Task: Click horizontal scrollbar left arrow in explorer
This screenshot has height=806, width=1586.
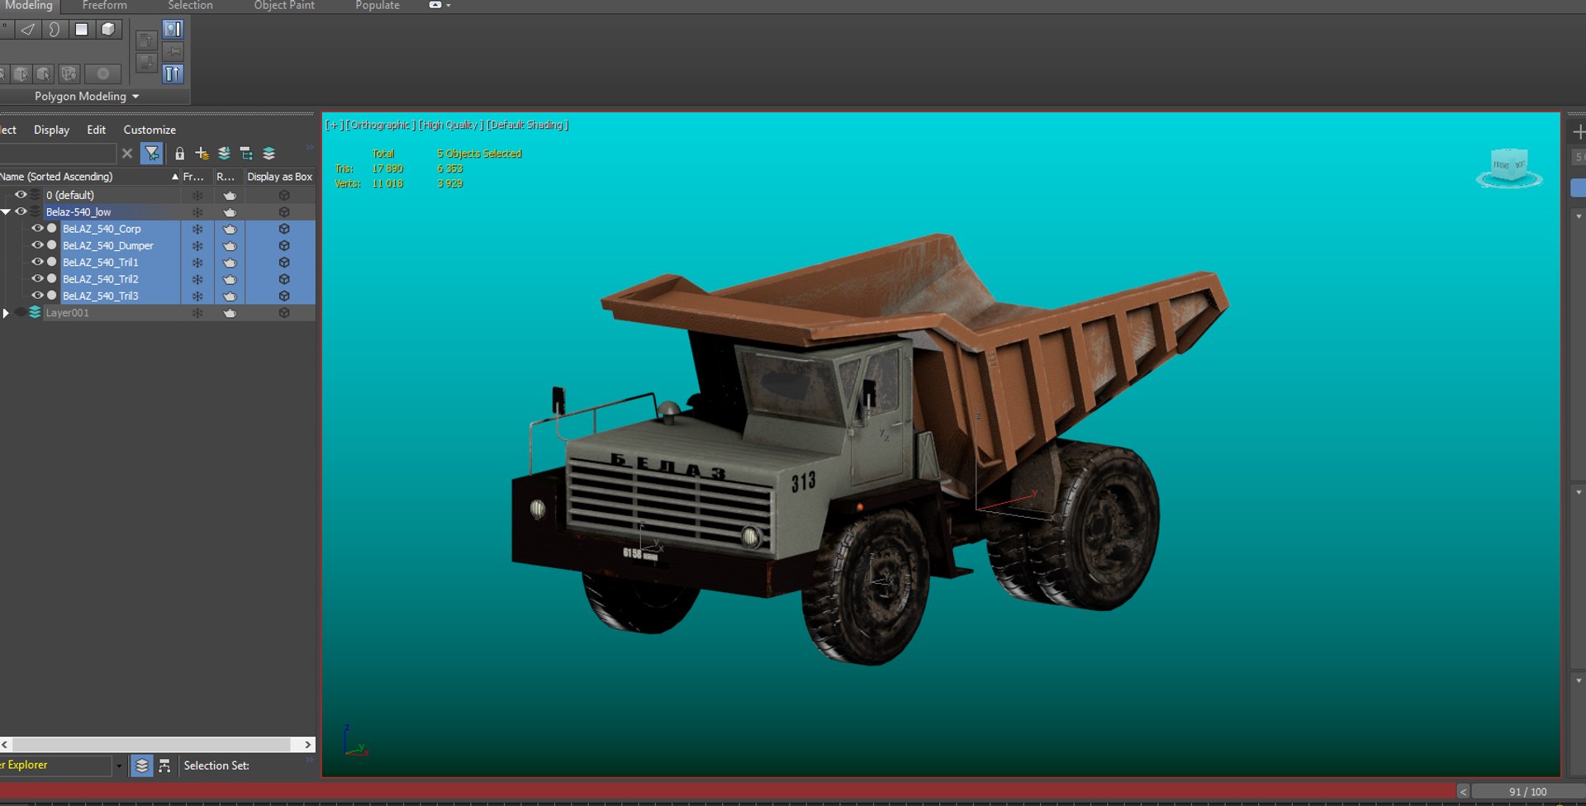Action: click(5, 744)
